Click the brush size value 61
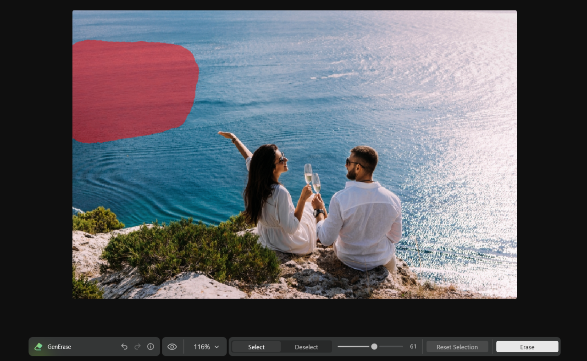 (x=413, y=347)
